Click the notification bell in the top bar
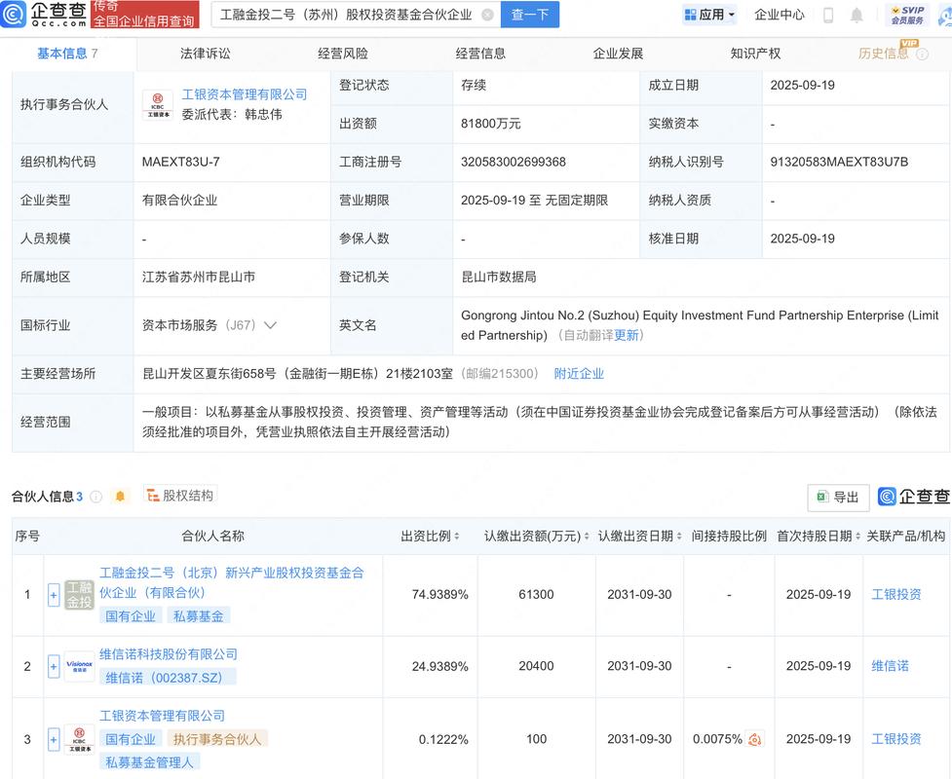This screenshot has width=952, height=779. pos(856,15)
